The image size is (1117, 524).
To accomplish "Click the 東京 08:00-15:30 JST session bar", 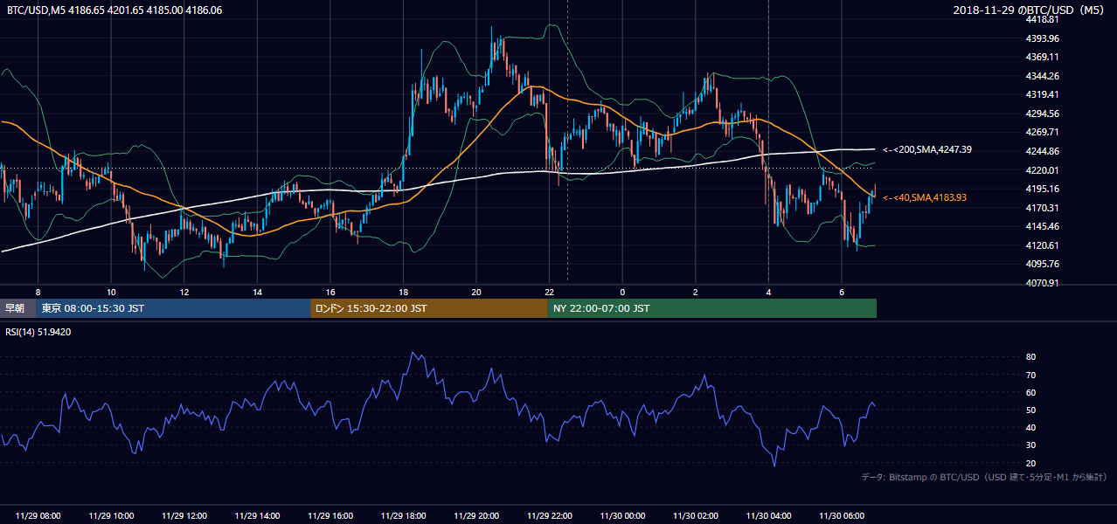I will click(173, 308).
